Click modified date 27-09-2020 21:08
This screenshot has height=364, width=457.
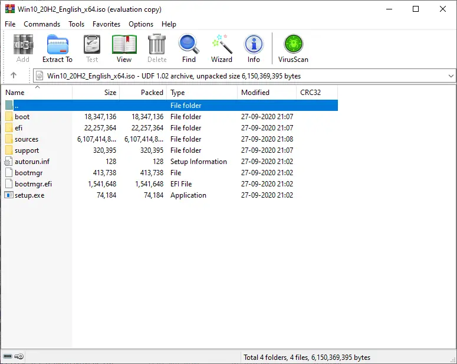coord(267,139)
